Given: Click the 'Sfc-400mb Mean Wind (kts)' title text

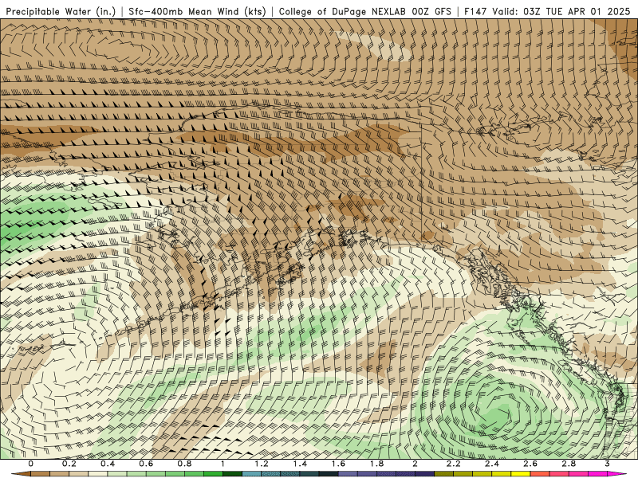Looking at the screenshot, I should pos(197,12).
